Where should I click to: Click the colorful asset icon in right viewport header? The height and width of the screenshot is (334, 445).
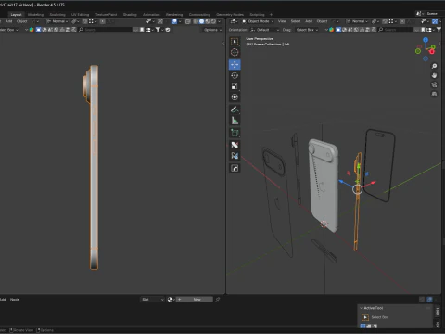pyautogui.click(x=332, y=30)
